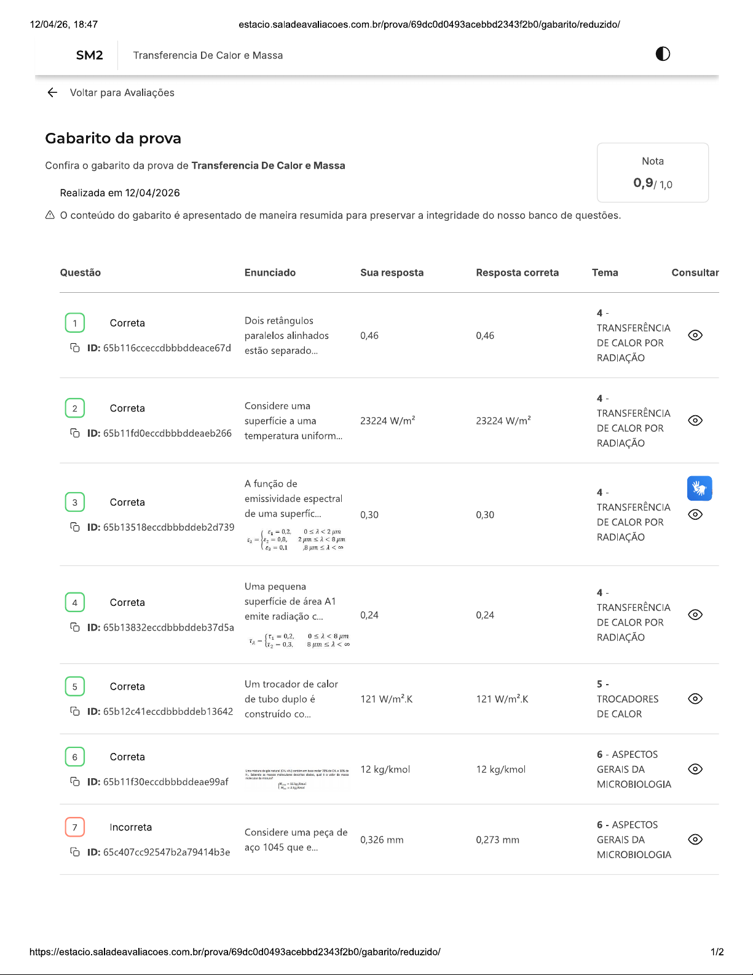Select the question 7 number badge
This screenshot has height=975, width=753.
75,827
